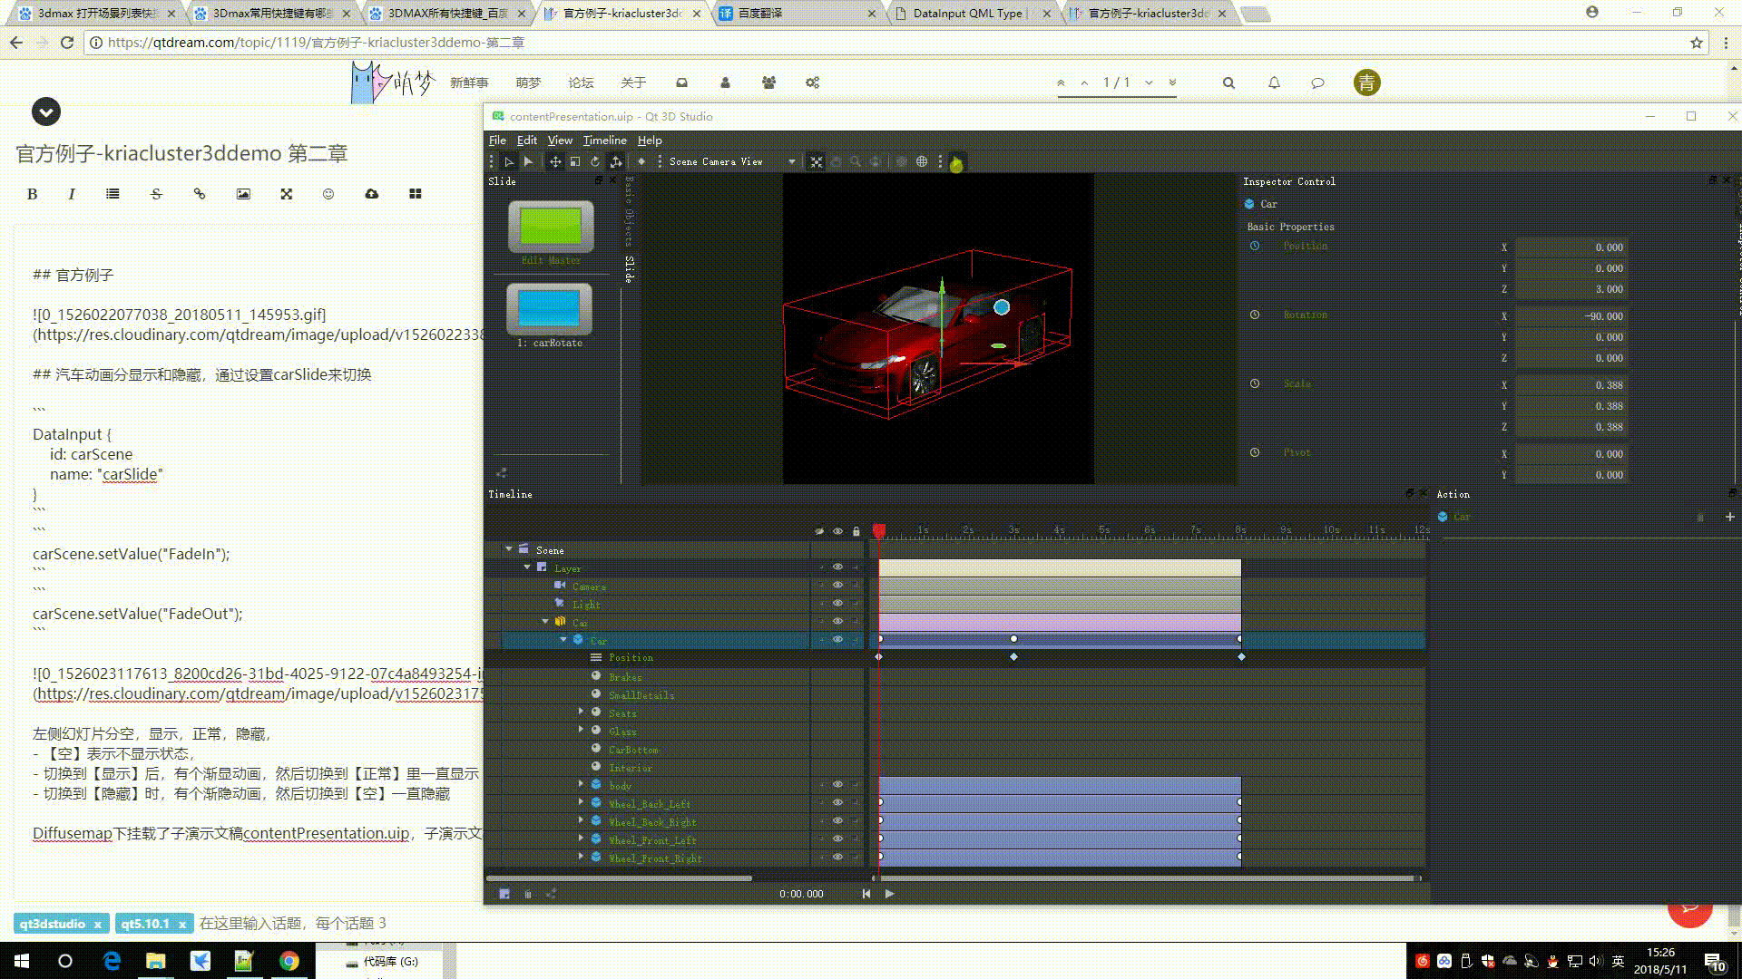Hide the Light layer using eye icon
Image resolution: width=1742 pixels, height=979 pixels.
pyautogui.click(x=837, y=604)
